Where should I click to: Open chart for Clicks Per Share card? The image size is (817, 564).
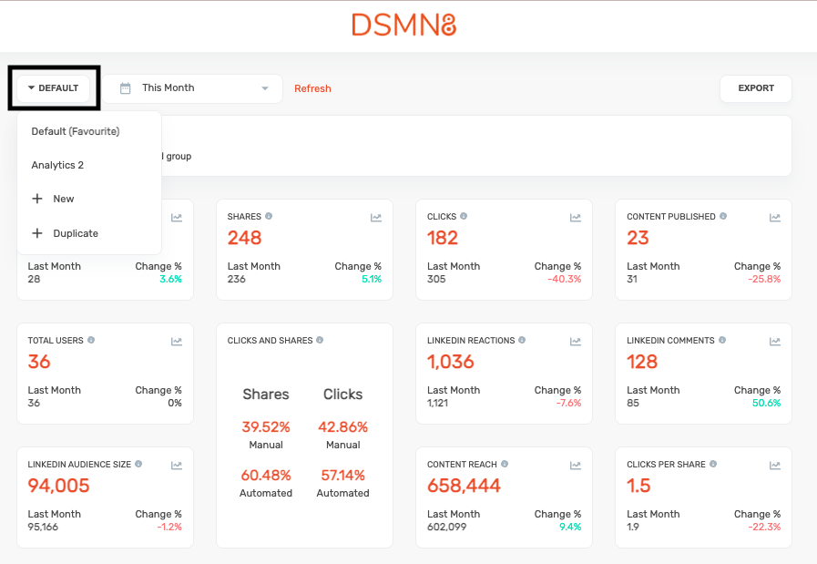point(775,466)
